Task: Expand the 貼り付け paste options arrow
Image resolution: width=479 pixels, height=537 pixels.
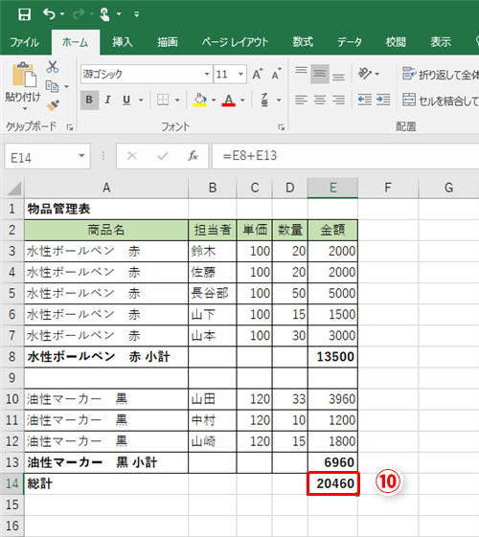Action: [25, 109]
